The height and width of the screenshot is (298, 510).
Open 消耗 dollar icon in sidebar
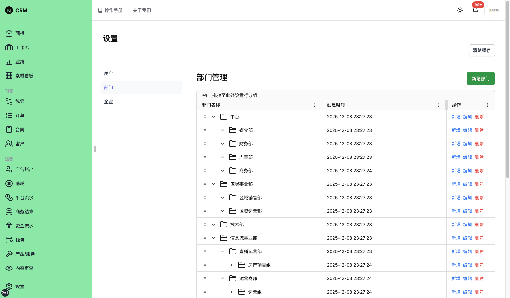click(x=9, y=183)
